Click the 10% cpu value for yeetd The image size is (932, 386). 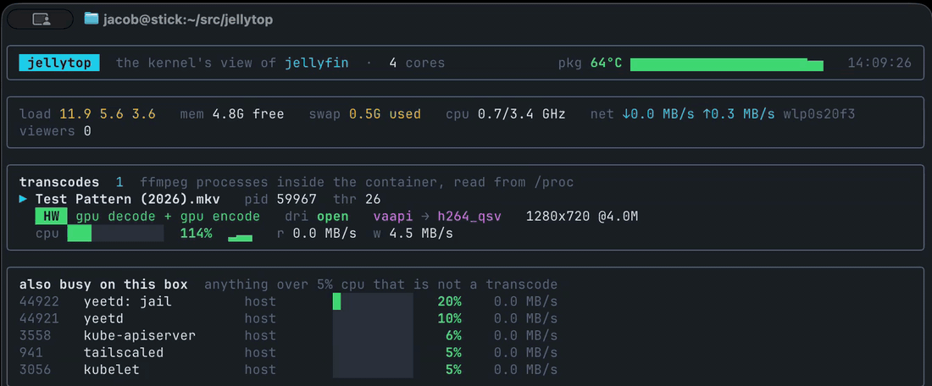pos(449,318)
